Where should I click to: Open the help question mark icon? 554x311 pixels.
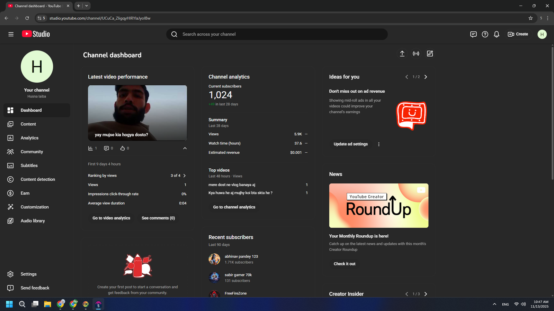pyautogui.click(x=485, y=34)
